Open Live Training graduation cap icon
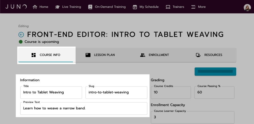 57,7
